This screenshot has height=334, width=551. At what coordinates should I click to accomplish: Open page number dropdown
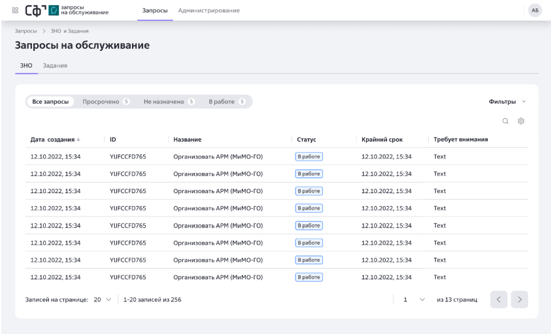click(414, 299)
